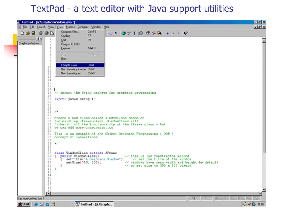Click vertical scrollbar down arrow
The image size is (283, 212).
[264, 189]
